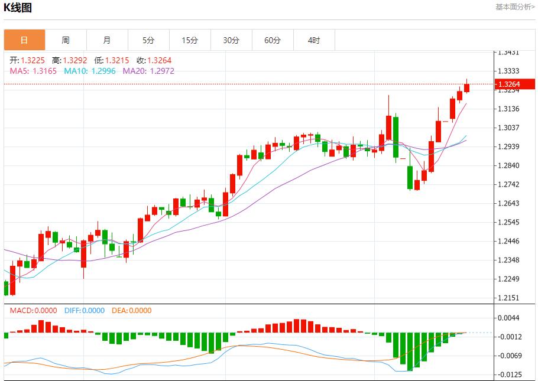538x381 pixels.
Task: View the 30分 candlestick chart
Action: 231,40
